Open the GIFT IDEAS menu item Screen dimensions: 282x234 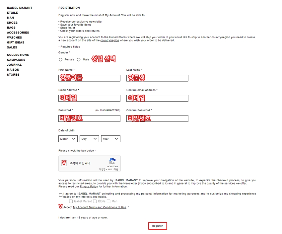point(16,42)
